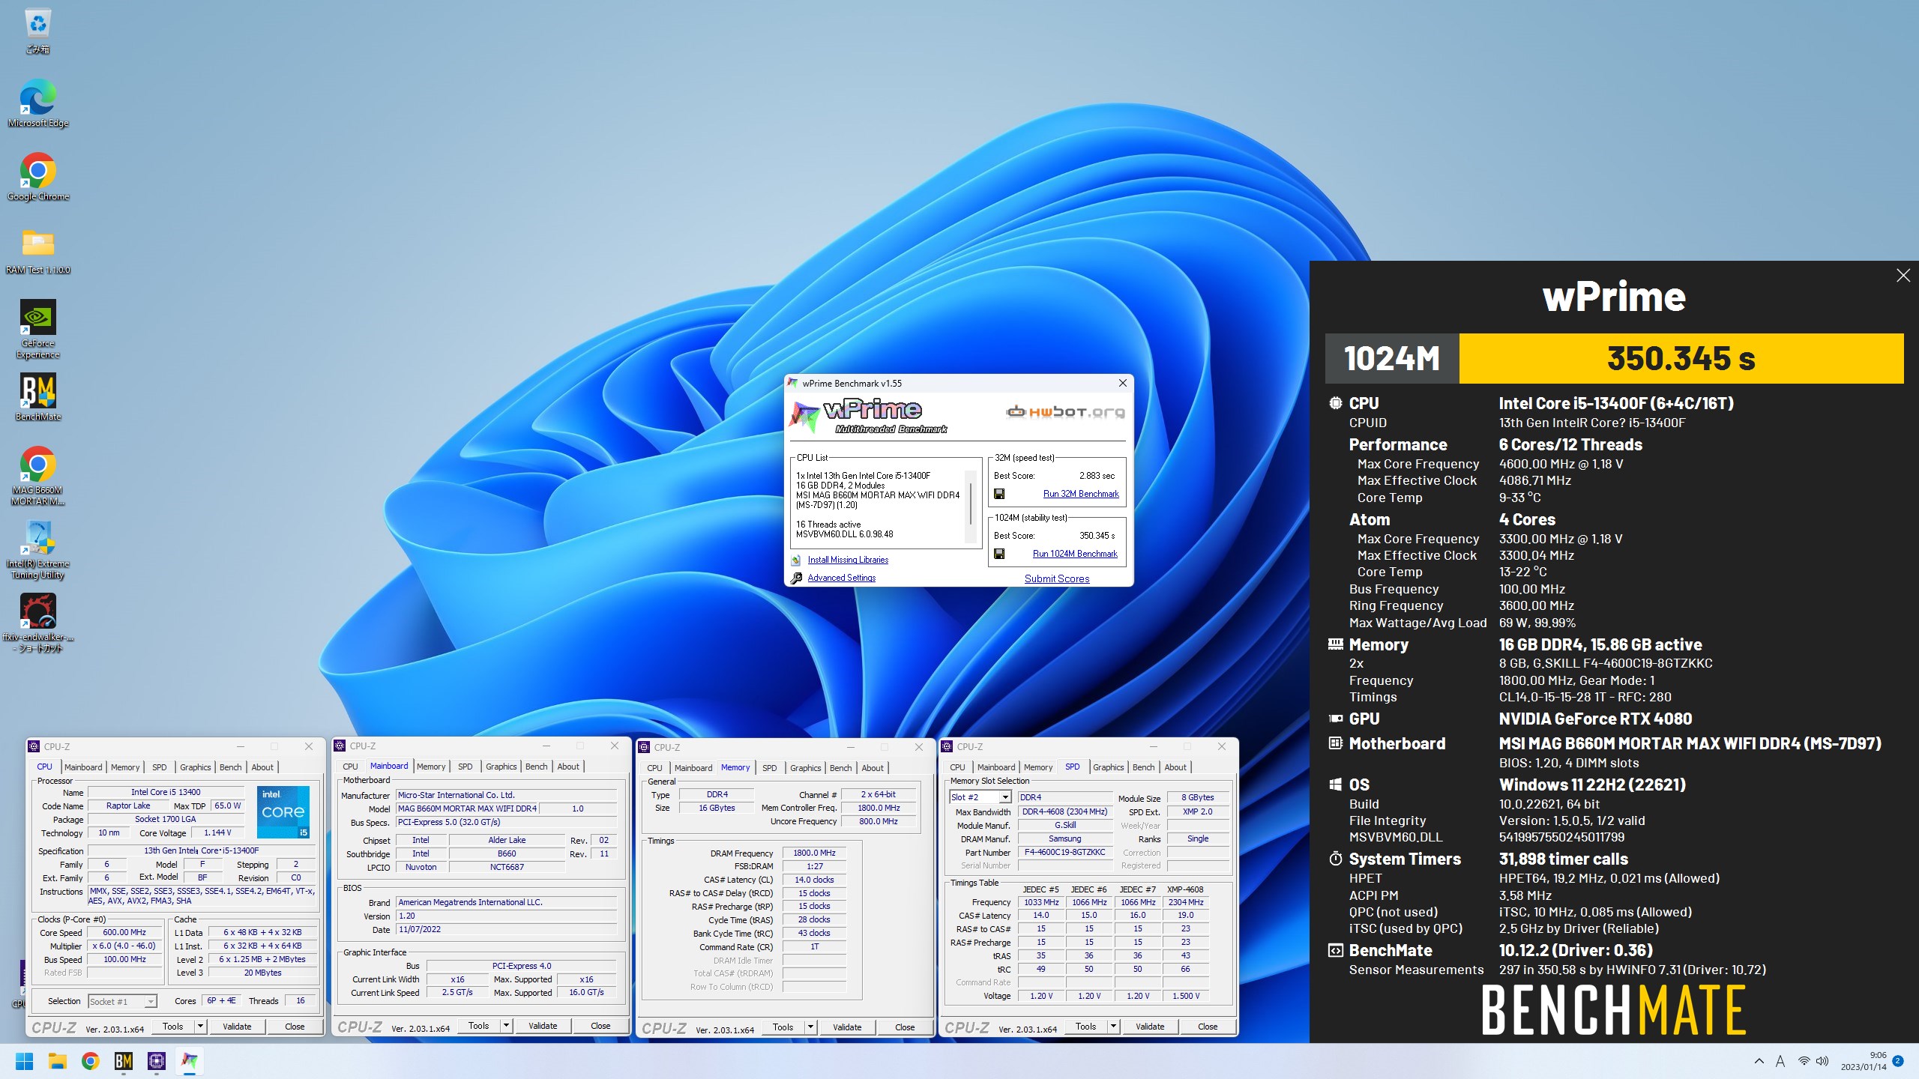
Task: Open ffxiv-endwalker benchmark shortcut
Action: (x=37, y=623)
